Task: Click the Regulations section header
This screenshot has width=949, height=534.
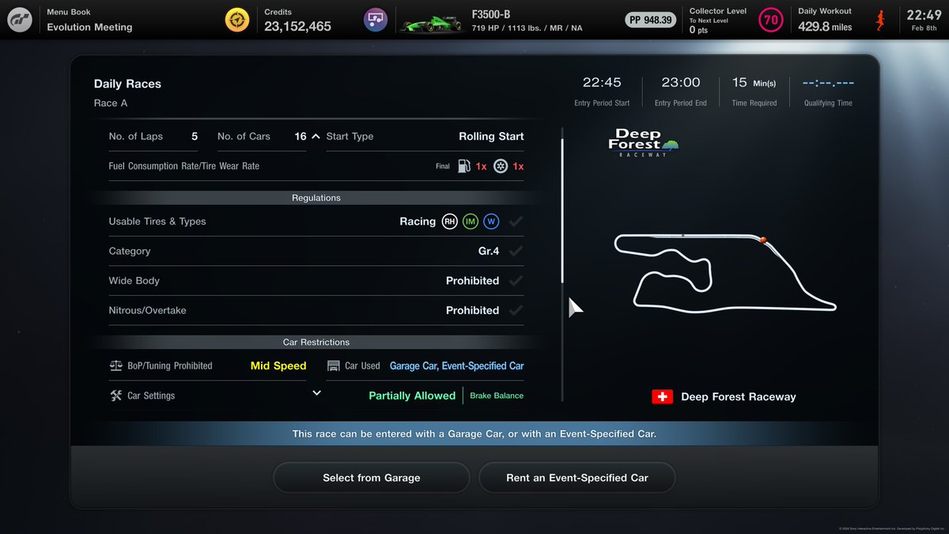Action: [316, 198]
